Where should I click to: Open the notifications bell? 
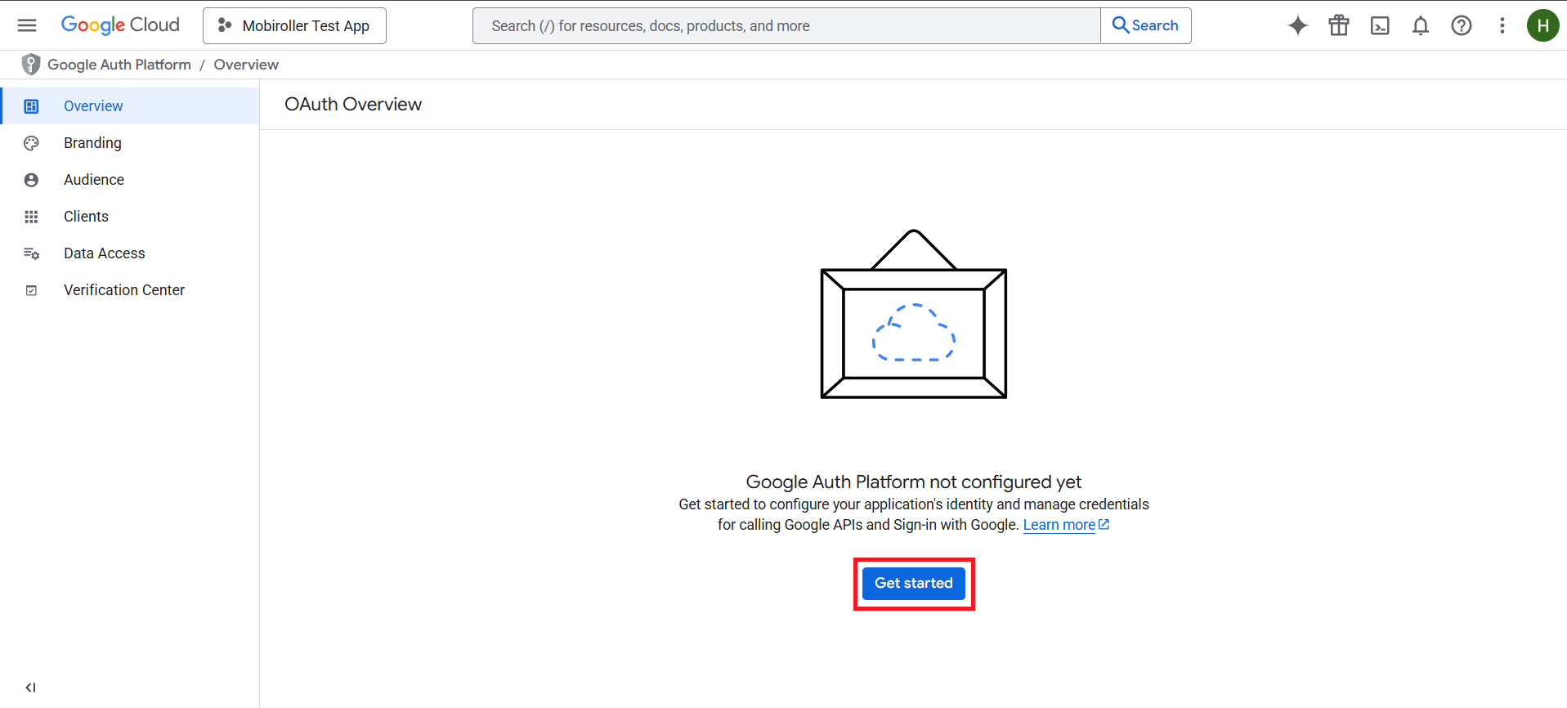tap(1421, 25)
